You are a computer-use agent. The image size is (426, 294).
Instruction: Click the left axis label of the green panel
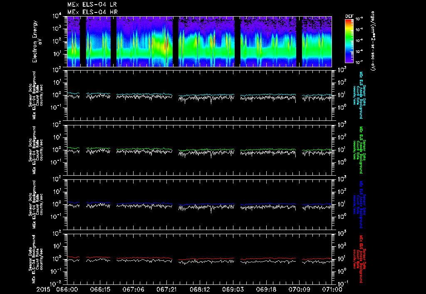click(36, 150)
